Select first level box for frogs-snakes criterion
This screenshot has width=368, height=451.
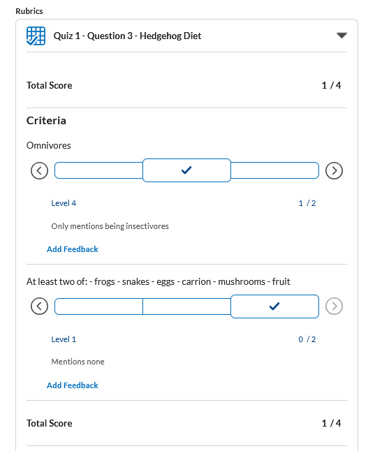98,306
